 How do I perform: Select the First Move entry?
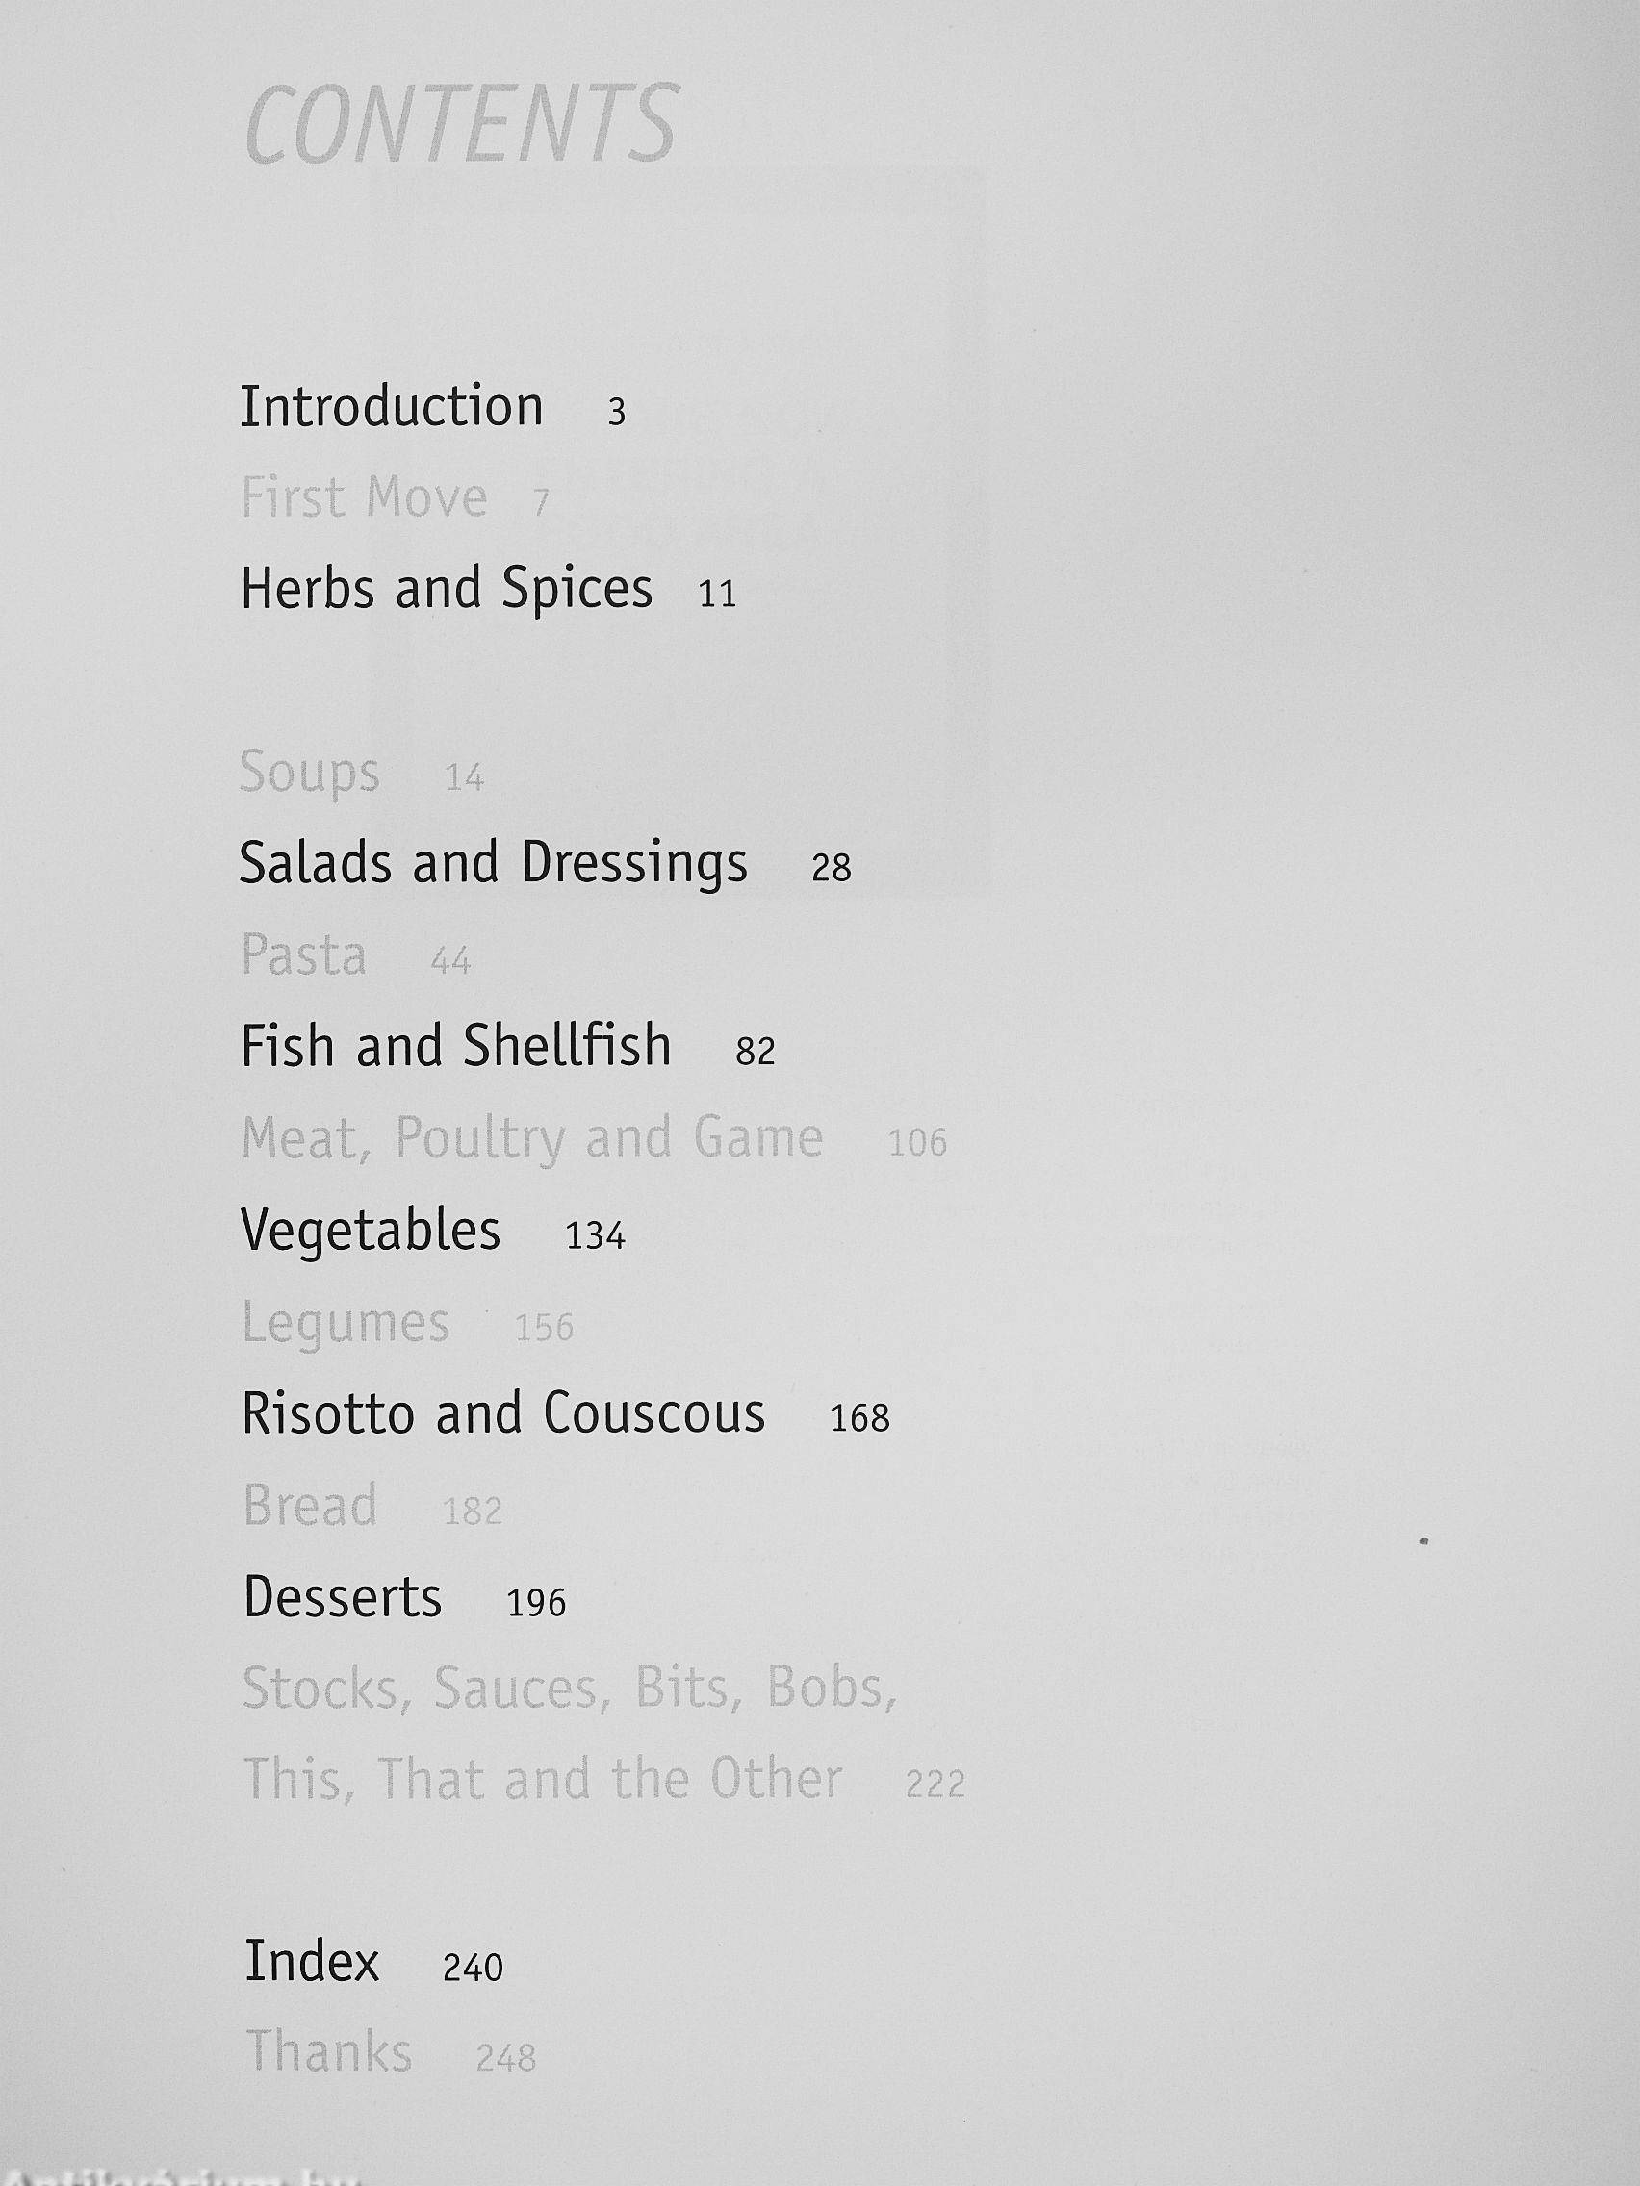(x=364, y=497)
